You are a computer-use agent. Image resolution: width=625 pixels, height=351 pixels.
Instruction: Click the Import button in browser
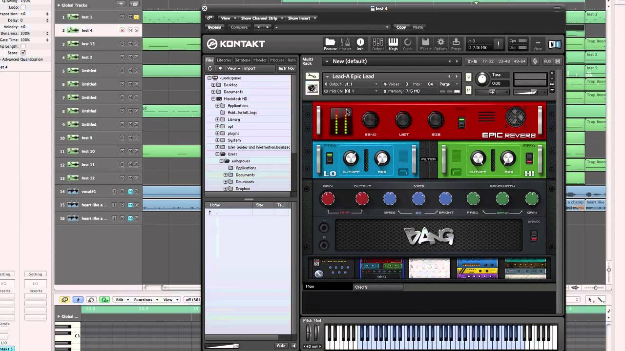pyautogui.click(x=250, y=68)
